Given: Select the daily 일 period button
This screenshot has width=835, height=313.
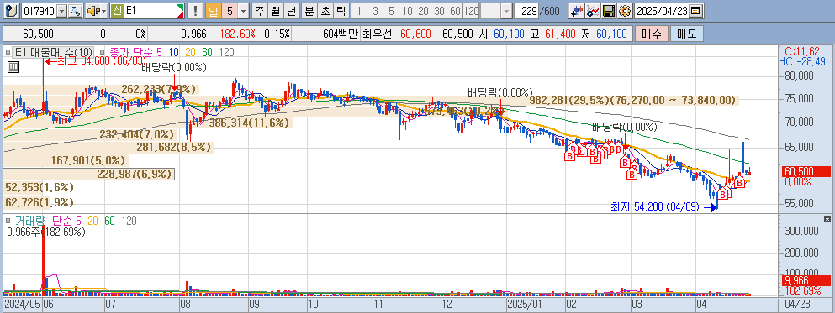Looking at the screenshot, I should [213, 11].
